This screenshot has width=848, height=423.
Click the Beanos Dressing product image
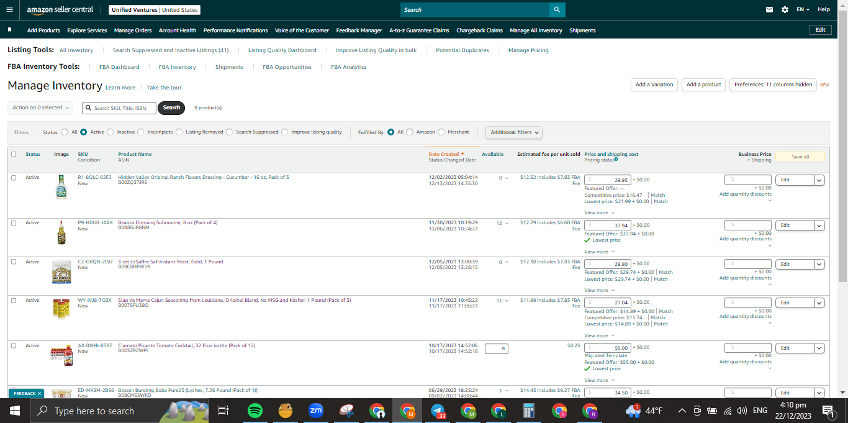(61, 232)
